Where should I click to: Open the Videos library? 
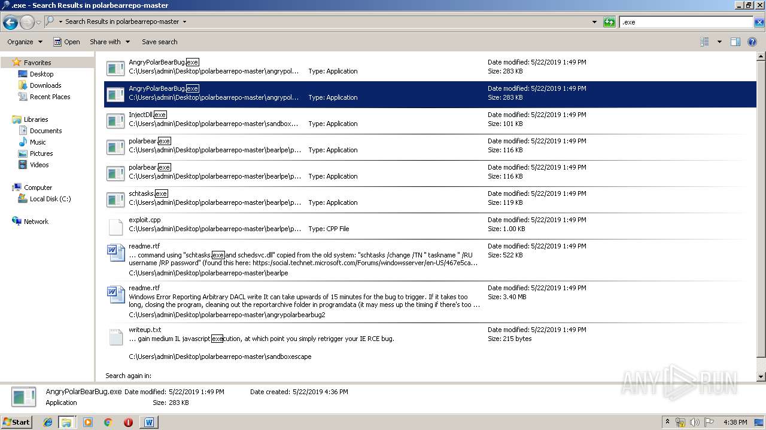point(39,165)
